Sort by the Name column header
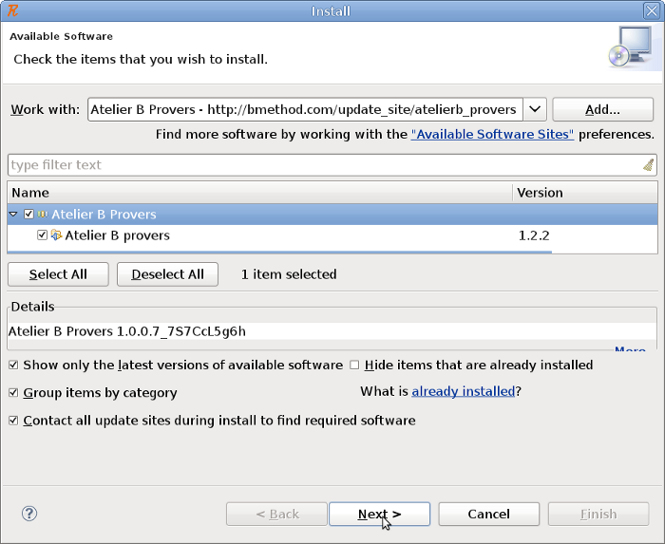665x544 pixels. click(259, 193)
